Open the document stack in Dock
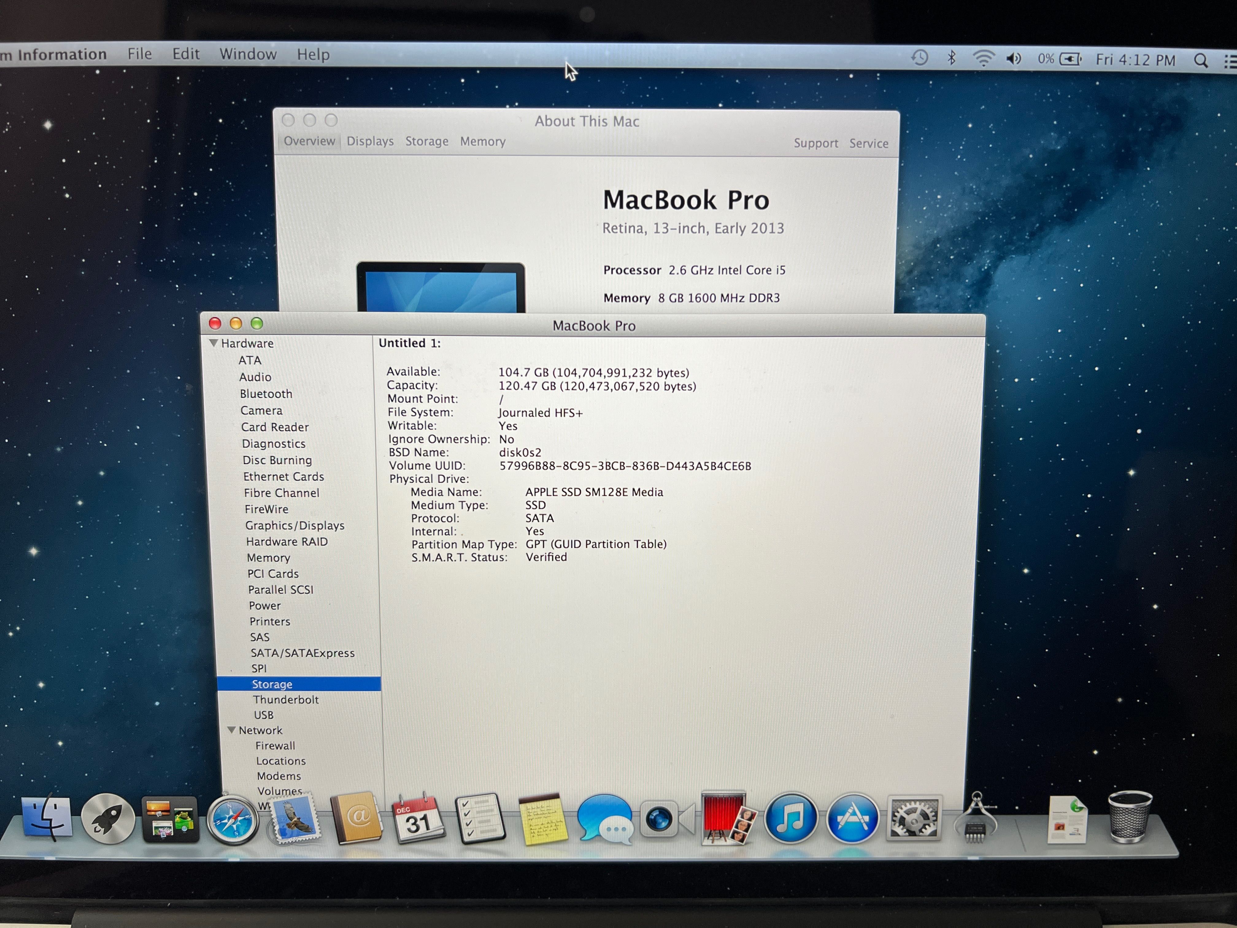This screenshot has height=928, width=1237. click(1067, 819)
